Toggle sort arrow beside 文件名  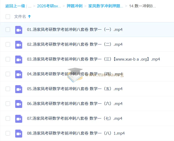pyautogui.click(x=29, y=17)
